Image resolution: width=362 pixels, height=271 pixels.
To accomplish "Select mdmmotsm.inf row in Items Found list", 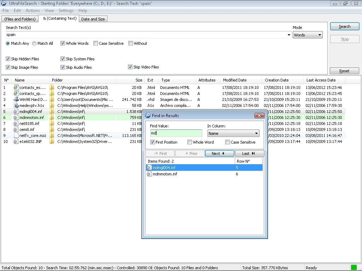I will click(204, 174).
